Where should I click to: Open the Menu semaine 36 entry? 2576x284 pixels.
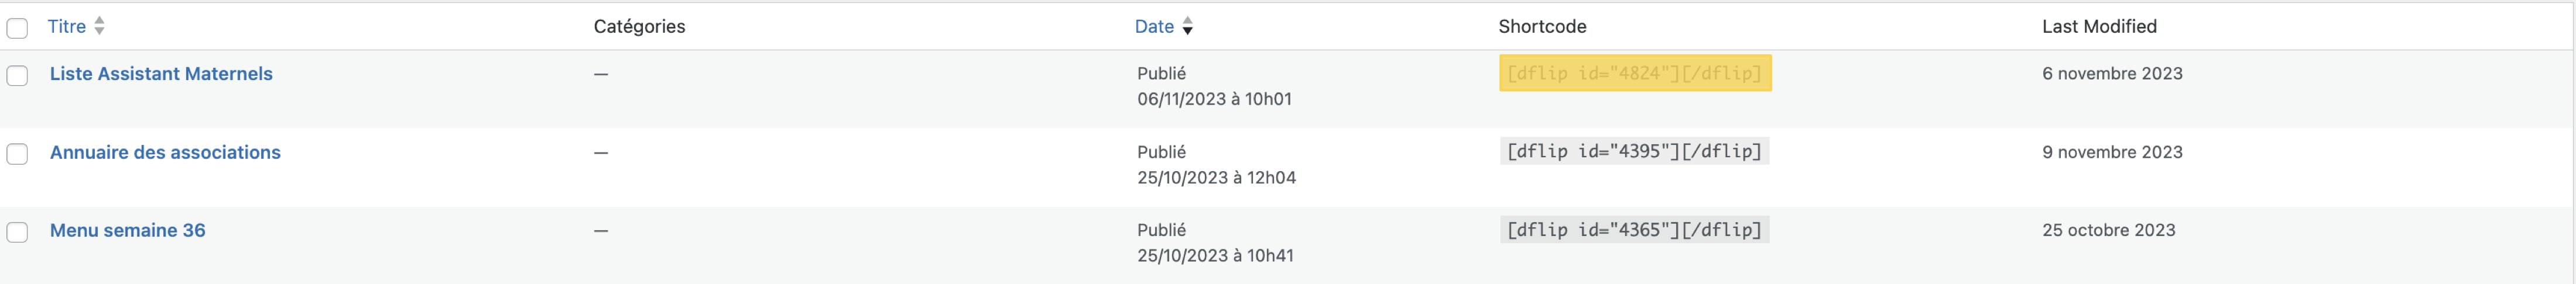128,230
